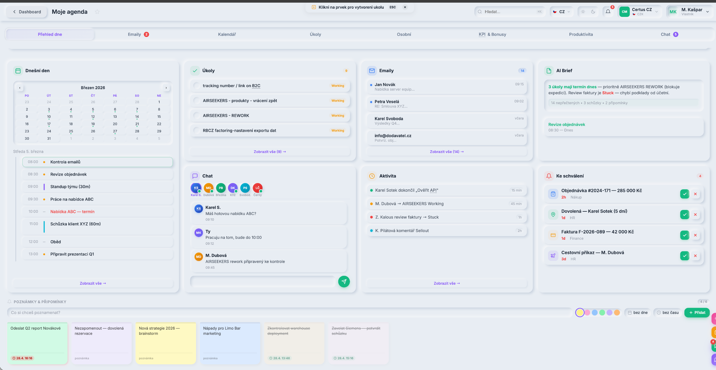Check off RBCZ factoring-nastavení exportu dat task
The image size is (716, 370).
coord(197,130)
